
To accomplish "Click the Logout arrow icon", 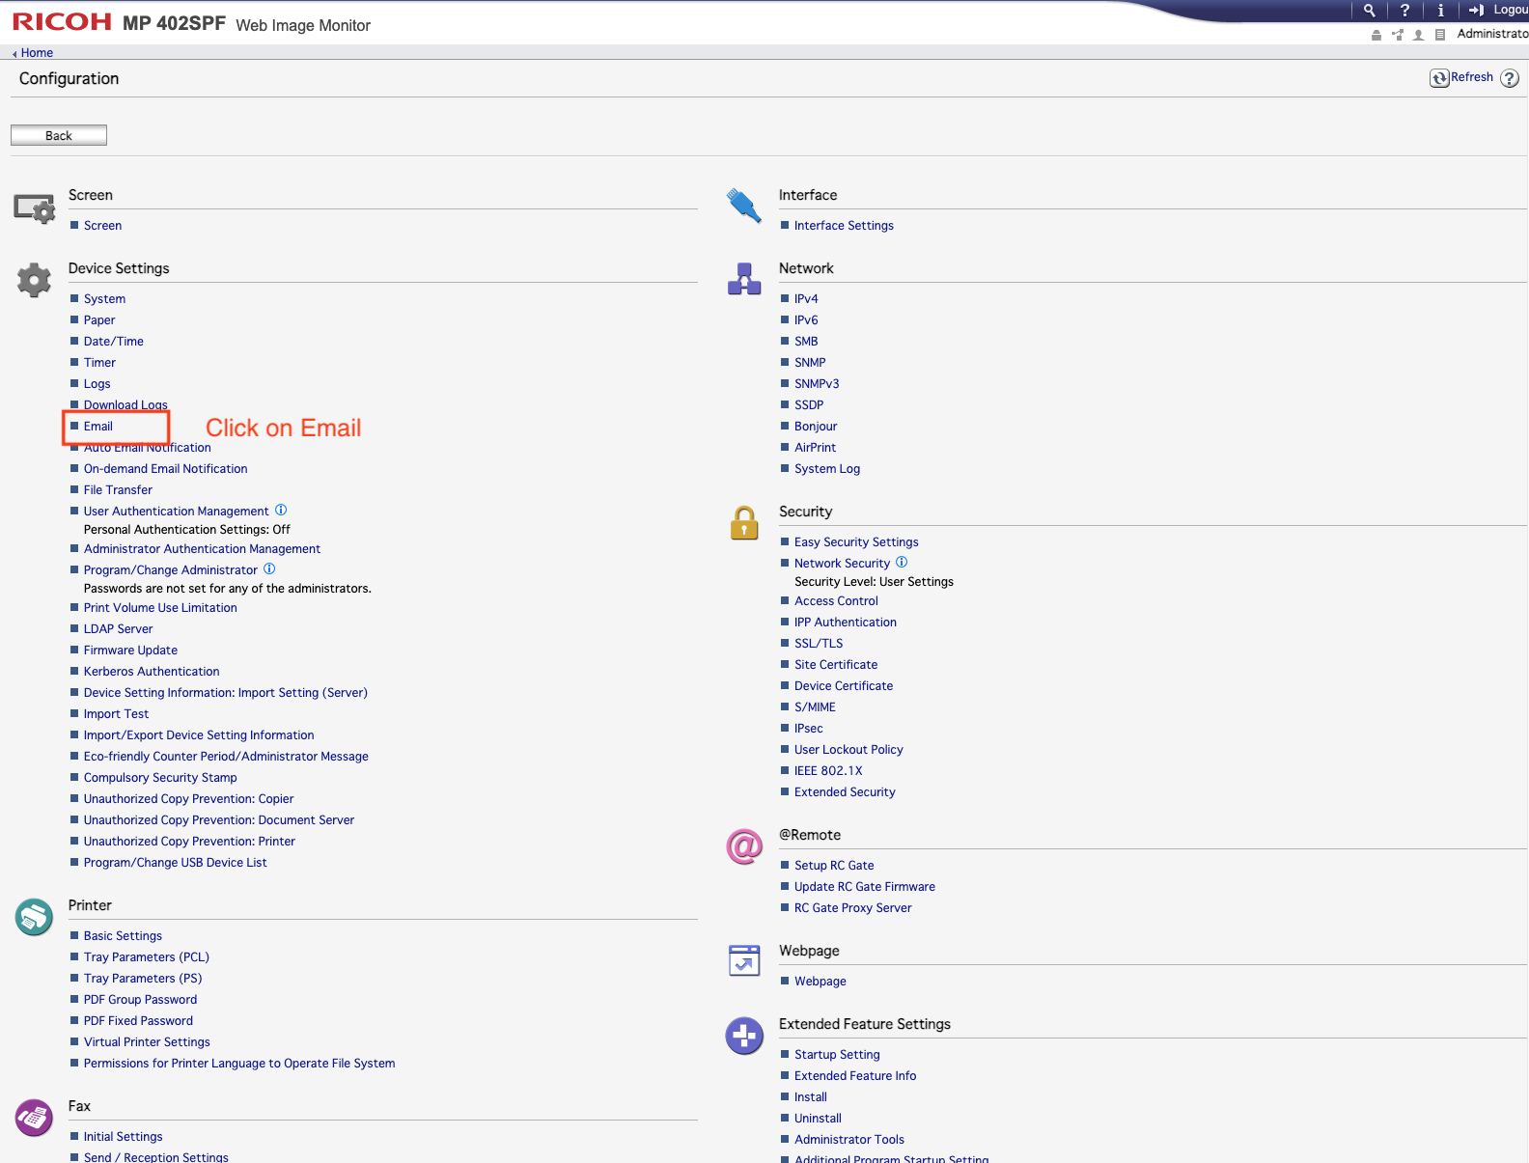I will click(1476, 11).
